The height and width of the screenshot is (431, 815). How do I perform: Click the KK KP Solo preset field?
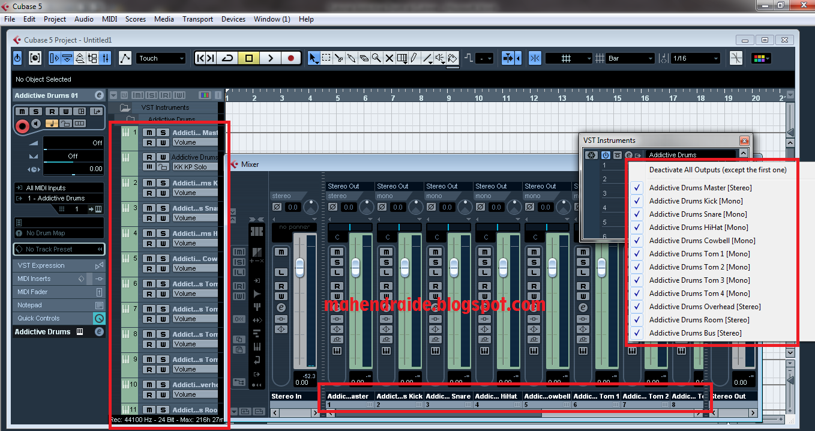[194, 167]
